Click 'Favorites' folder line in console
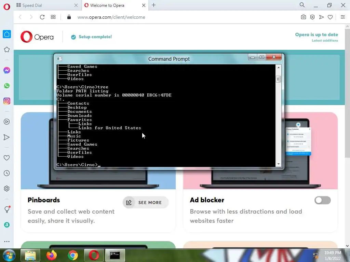Screen dimensions: 350x262 click(79, 120)
